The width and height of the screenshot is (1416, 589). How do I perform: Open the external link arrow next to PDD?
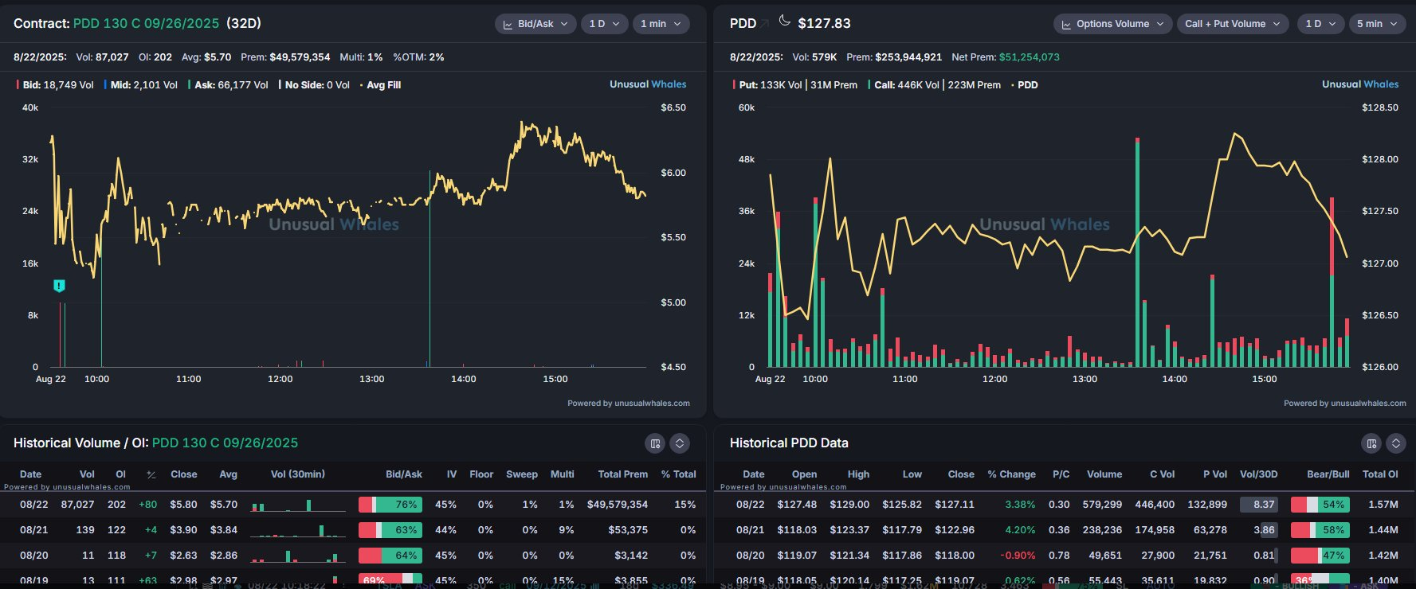pos(765,24)
